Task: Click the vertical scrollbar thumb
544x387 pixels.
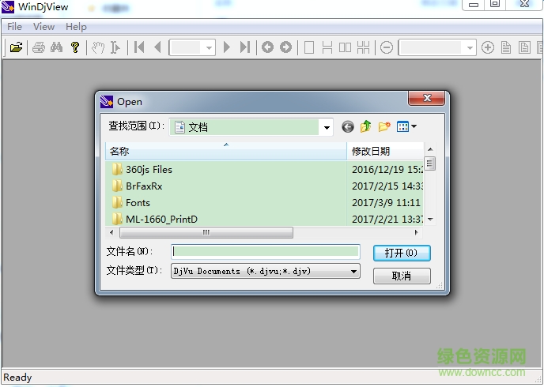Action: (x=430, y=163)
